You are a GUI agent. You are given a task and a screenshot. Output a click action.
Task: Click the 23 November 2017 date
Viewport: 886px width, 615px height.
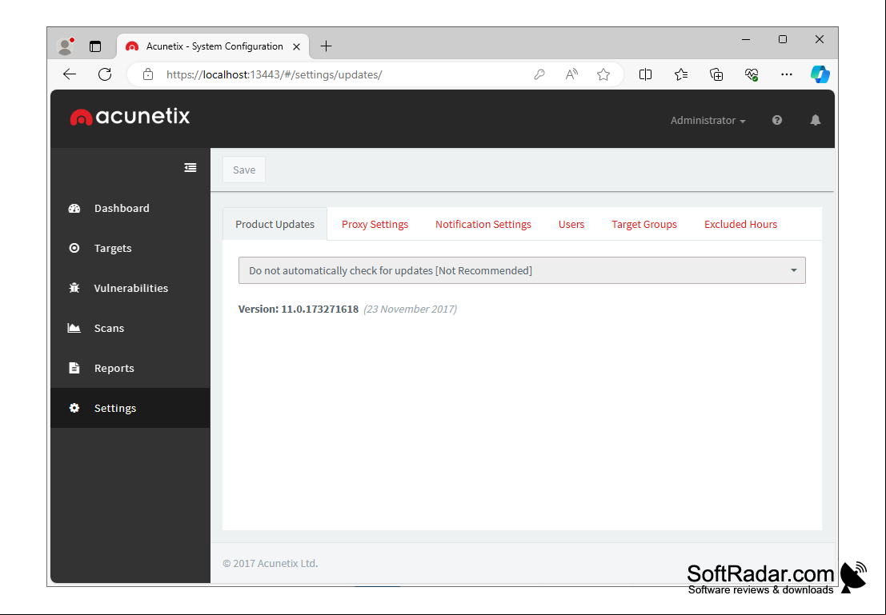[x=411, y=309]
